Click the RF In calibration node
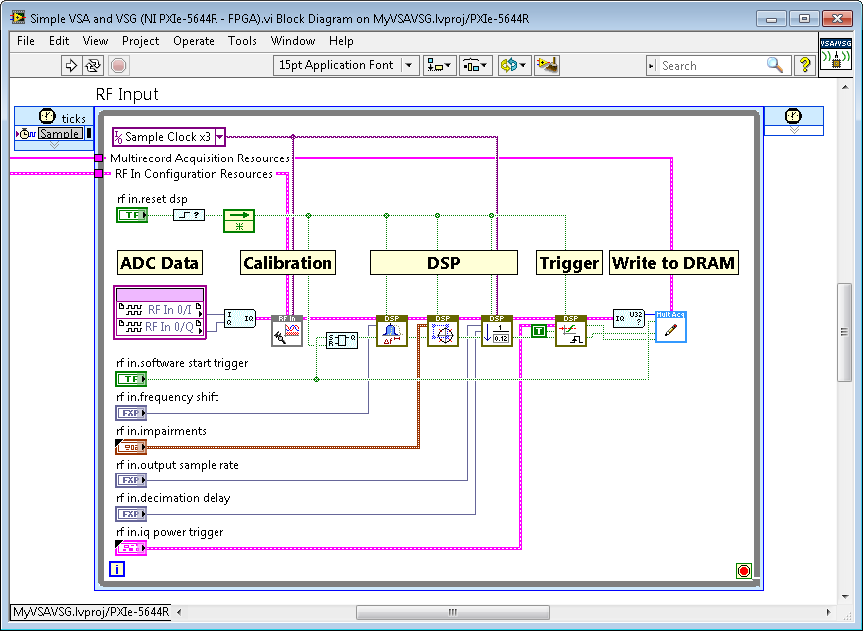 287,331
